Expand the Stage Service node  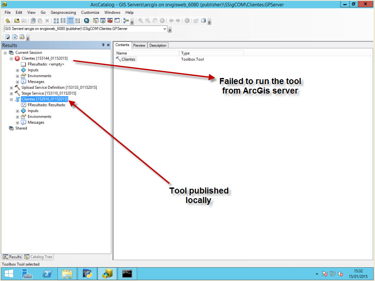[x=11, y=94]
